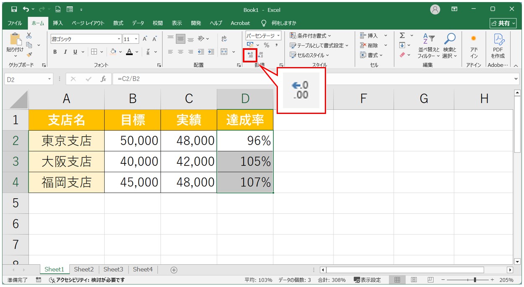
Task: Open Find & Select (検索と選択) magnifier
Action: tap(450, 46)
